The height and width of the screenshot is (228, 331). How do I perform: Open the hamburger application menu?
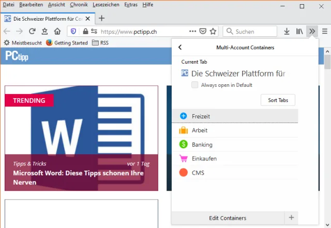click(x=324, y=32)
